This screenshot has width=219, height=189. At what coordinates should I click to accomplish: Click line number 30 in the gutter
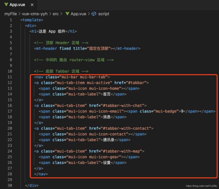point(10,185)
